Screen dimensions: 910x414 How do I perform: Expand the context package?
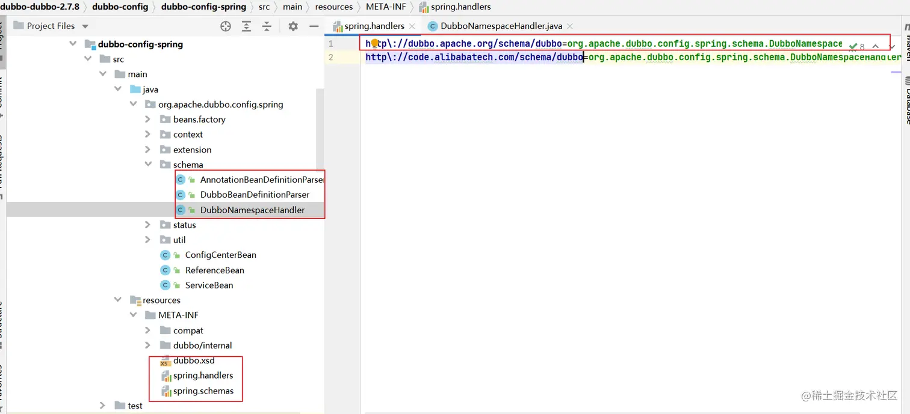[148, 134]
